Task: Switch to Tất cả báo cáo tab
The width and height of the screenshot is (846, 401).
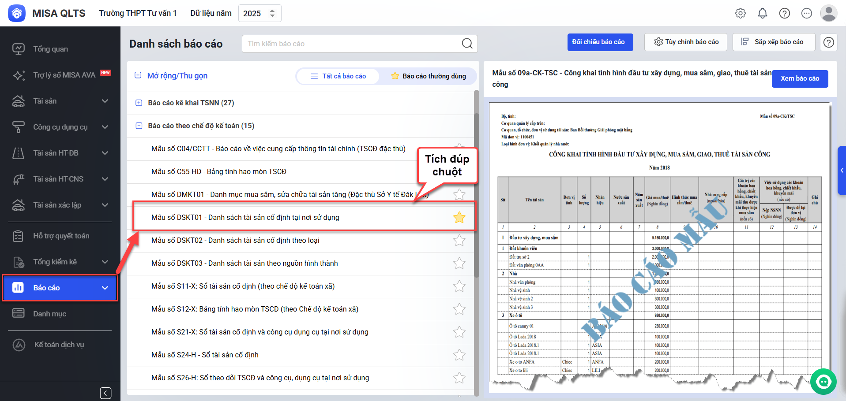Action: [x=338, y=76]
